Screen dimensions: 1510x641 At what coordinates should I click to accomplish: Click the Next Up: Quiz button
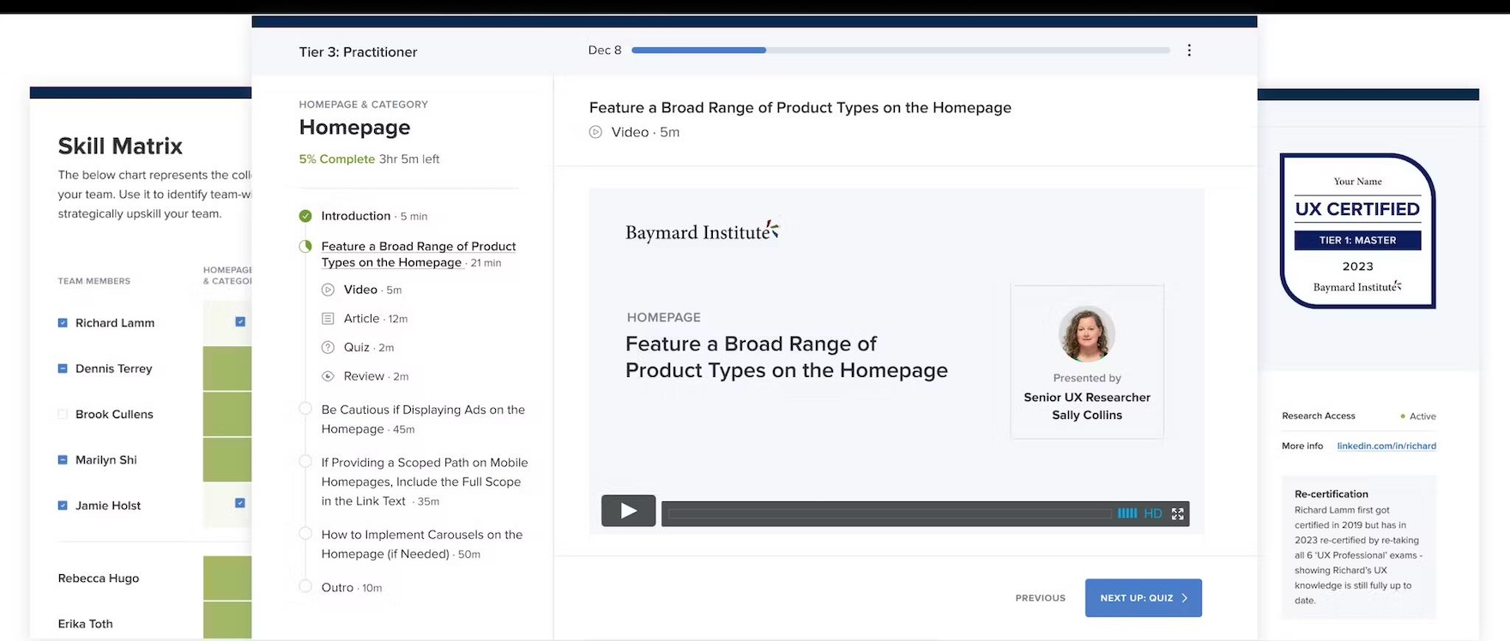pyautogui.click(x=1143, y=598)
